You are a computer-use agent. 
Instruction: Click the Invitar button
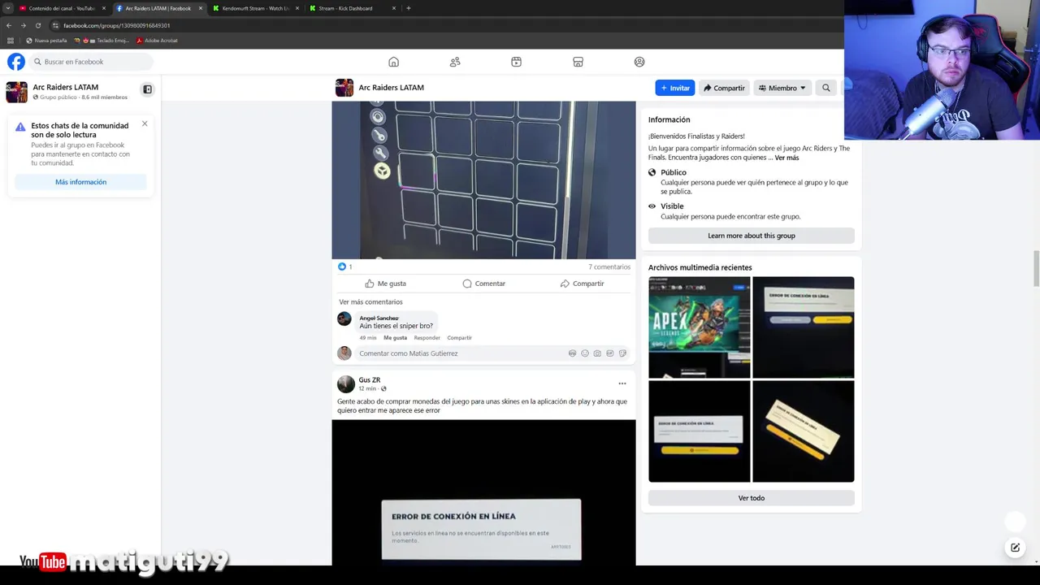(675, 88)
